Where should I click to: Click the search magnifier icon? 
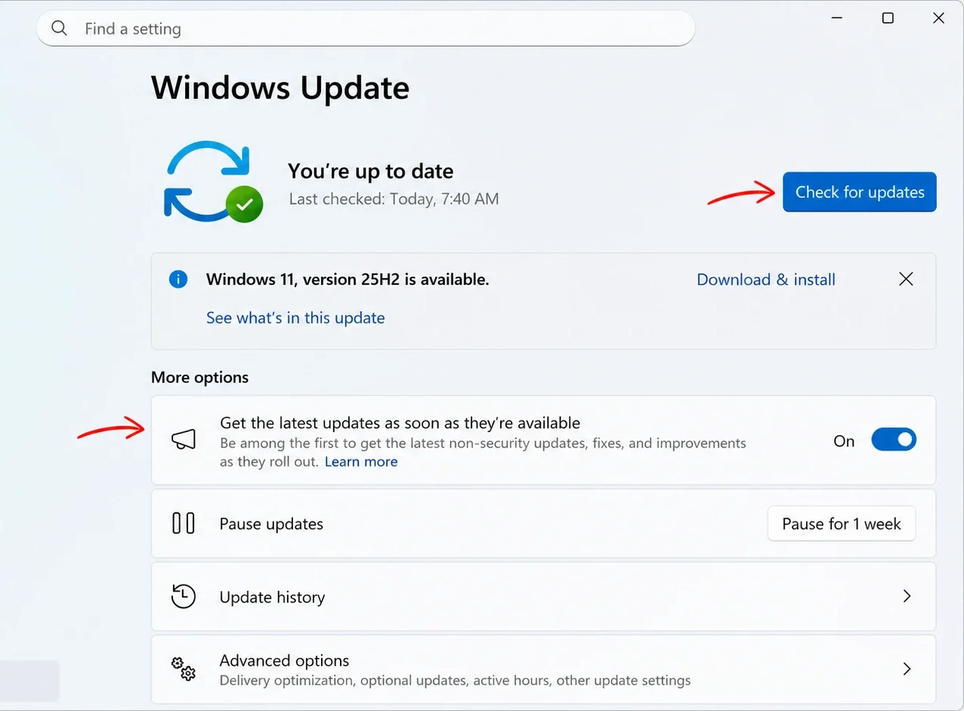pyautogui.click(x=59, y=28)
